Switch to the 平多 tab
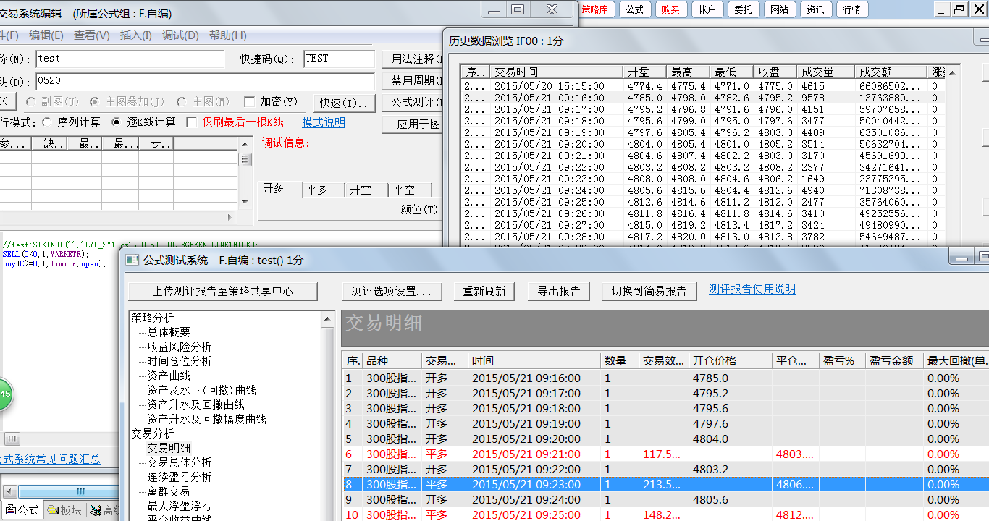The width and height of the screenshot is (989, 521). coord(317,190)
